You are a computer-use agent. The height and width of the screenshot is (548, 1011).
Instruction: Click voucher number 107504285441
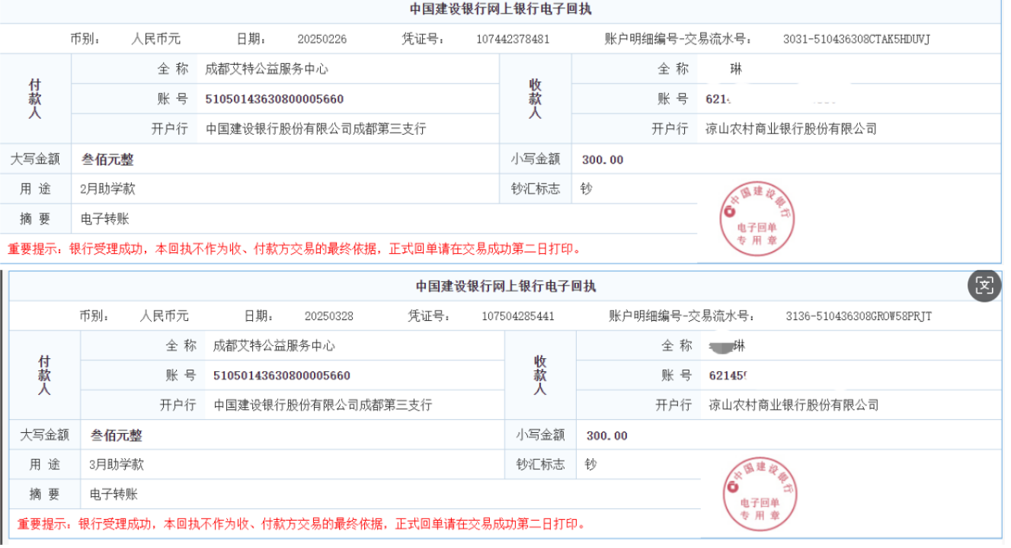pos(518,316)
